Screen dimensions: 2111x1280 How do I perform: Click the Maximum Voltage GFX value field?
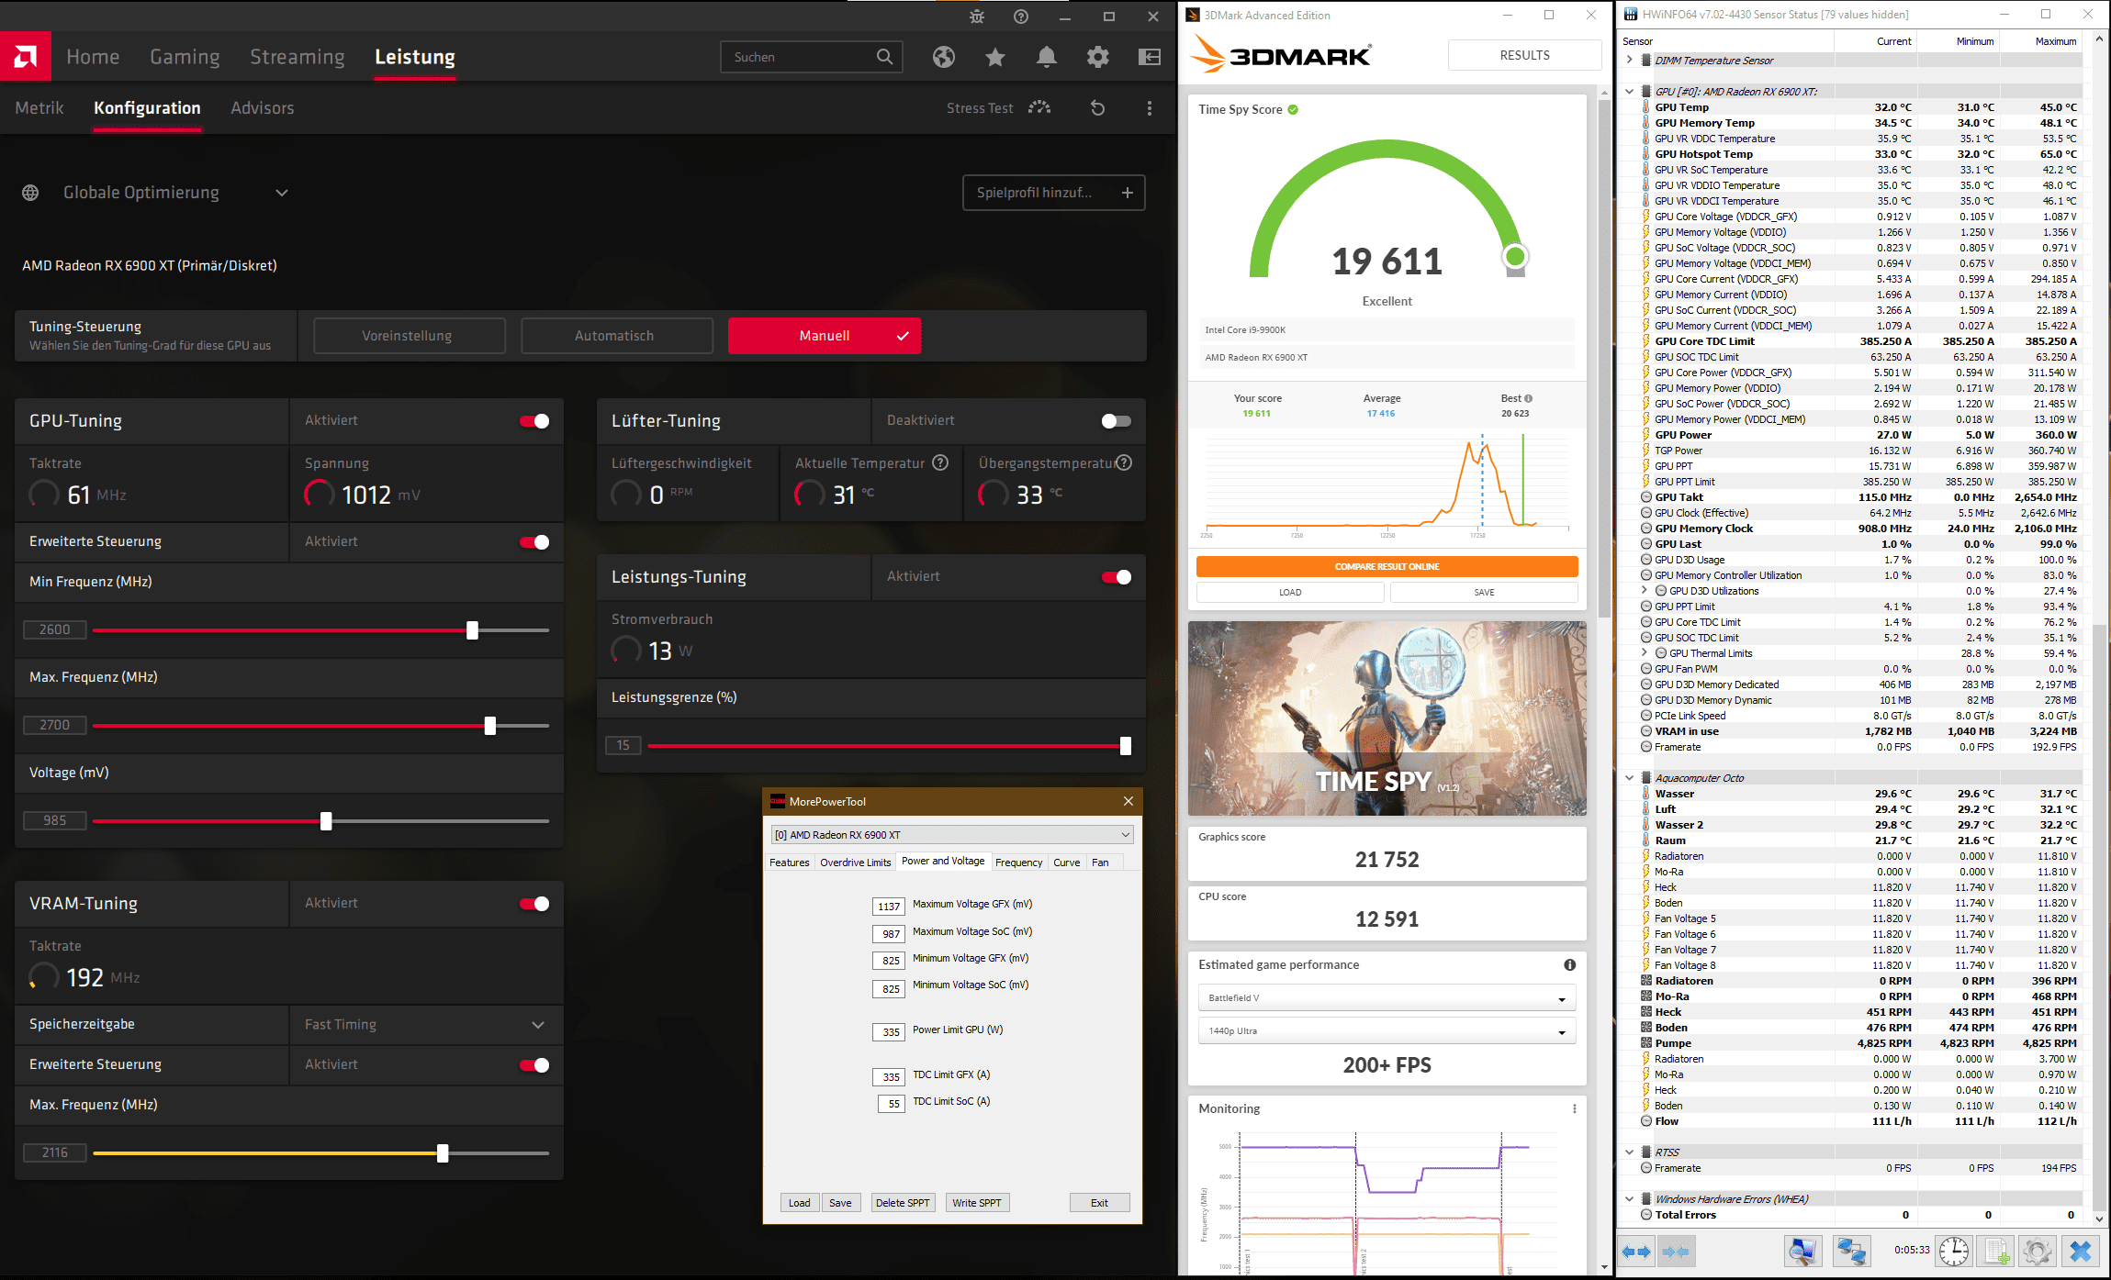[x=889, y=907]
